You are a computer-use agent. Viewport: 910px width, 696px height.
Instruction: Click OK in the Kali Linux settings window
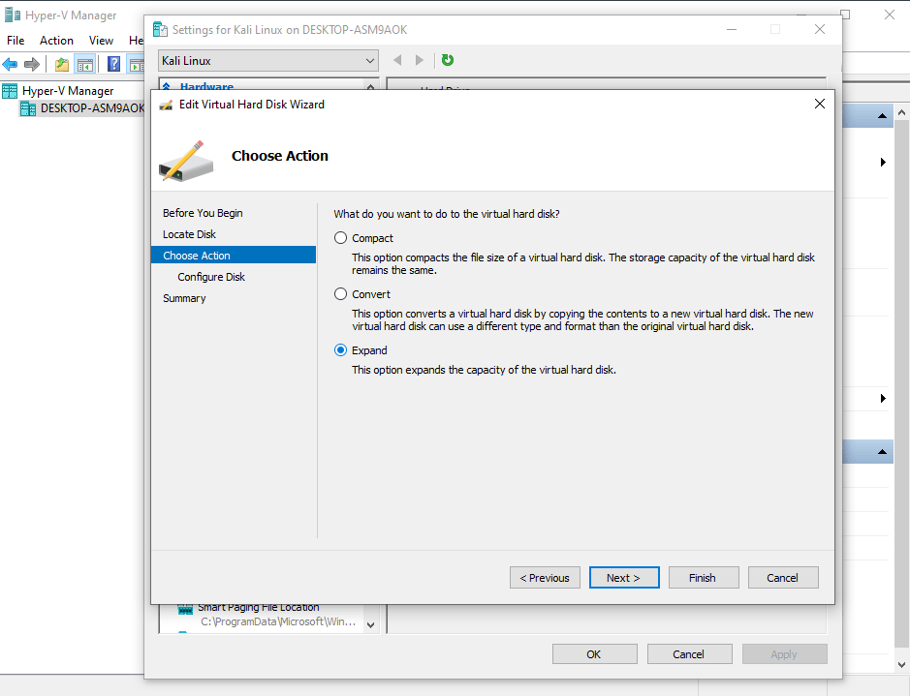coord(594,654)
